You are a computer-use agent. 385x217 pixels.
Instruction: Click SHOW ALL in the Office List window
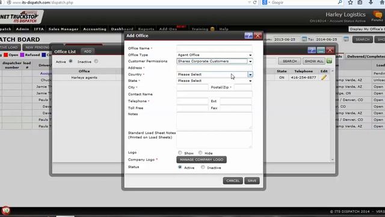click(314, 61)
